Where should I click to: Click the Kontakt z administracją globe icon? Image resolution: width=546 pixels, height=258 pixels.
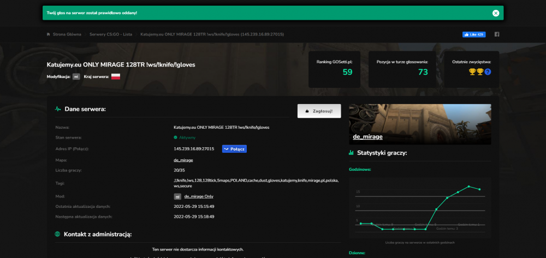point(57,234)
